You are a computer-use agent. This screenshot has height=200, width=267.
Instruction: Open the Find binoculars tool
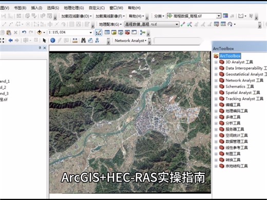[83, 41]
